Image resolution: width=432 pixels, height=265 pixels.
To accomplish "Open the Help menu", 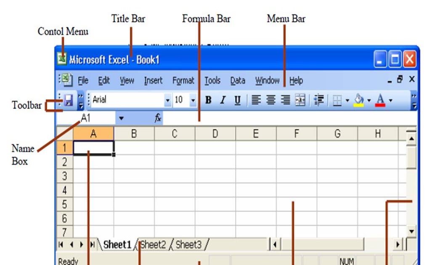I will (296, 80).
